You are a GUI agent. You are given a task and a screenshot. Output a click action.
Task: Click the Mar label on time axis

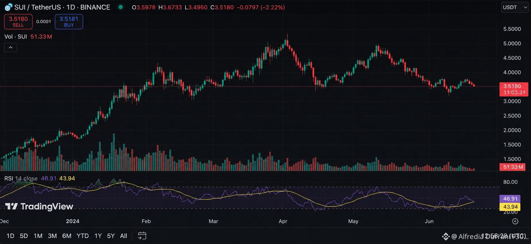pyautogui.click(x=213, y=221)
